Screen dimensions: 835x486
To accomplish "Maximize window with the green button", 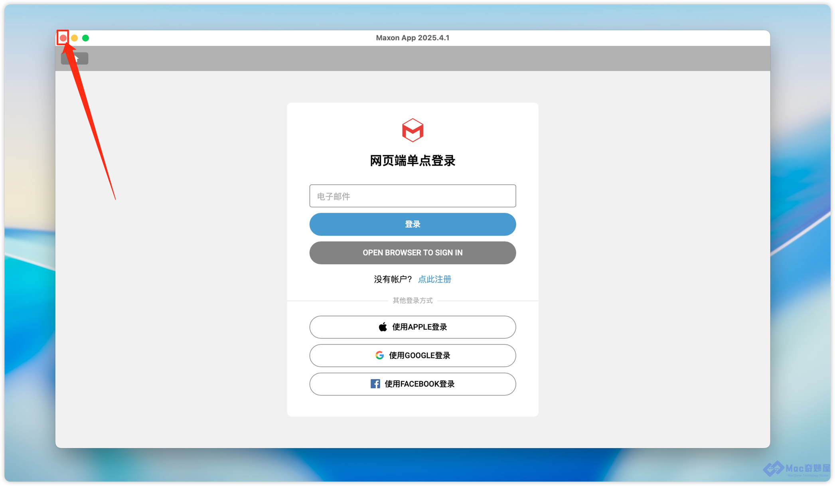I will tap(85, 38).
